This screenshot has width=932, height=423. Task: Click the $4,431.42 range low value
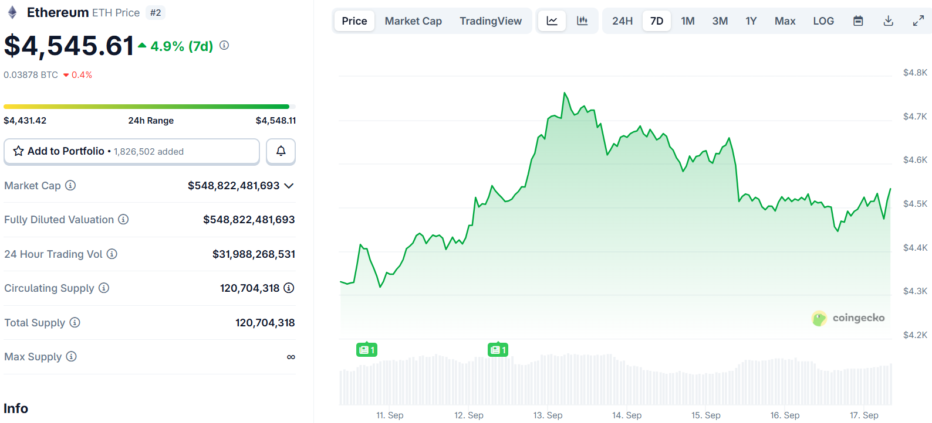coord(25,120)
